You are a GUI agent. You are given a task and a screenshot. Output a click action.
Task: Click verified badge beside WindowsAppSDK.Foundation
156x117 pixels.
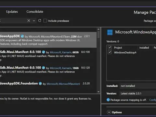click(x=40, y=84)
